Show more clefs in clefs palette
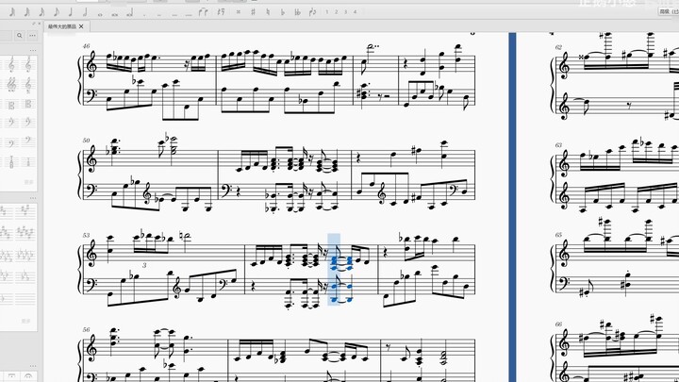Viewport: 679px width, 382px height. pos(28,182)
